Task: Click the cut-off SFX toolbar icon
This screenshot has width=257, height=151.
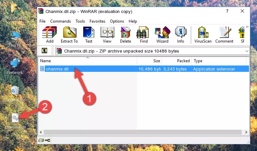Action: (242, 35)
